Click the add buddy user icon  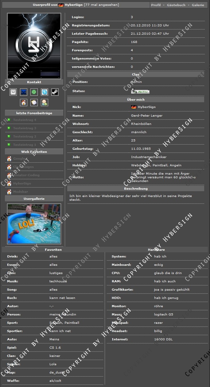(45, 103)
